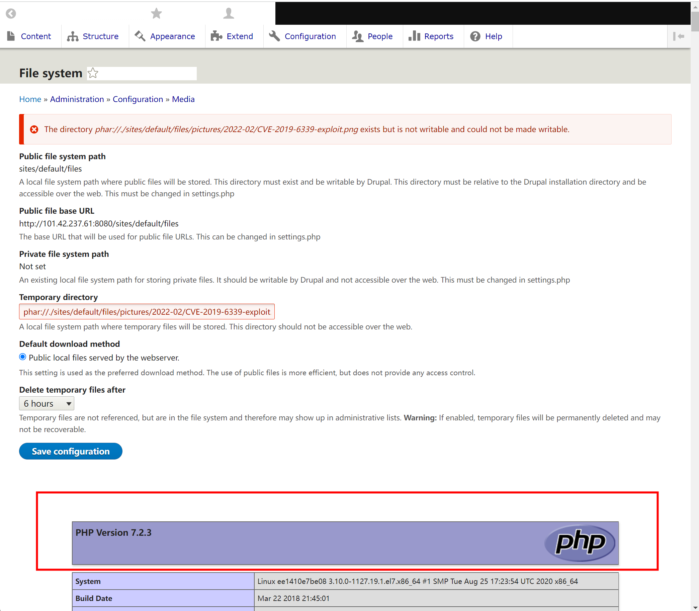Image resolution: width=699 pixels, height=611 pixels.
Task: Click the user account silhouette icon
Action: (229, 14)
